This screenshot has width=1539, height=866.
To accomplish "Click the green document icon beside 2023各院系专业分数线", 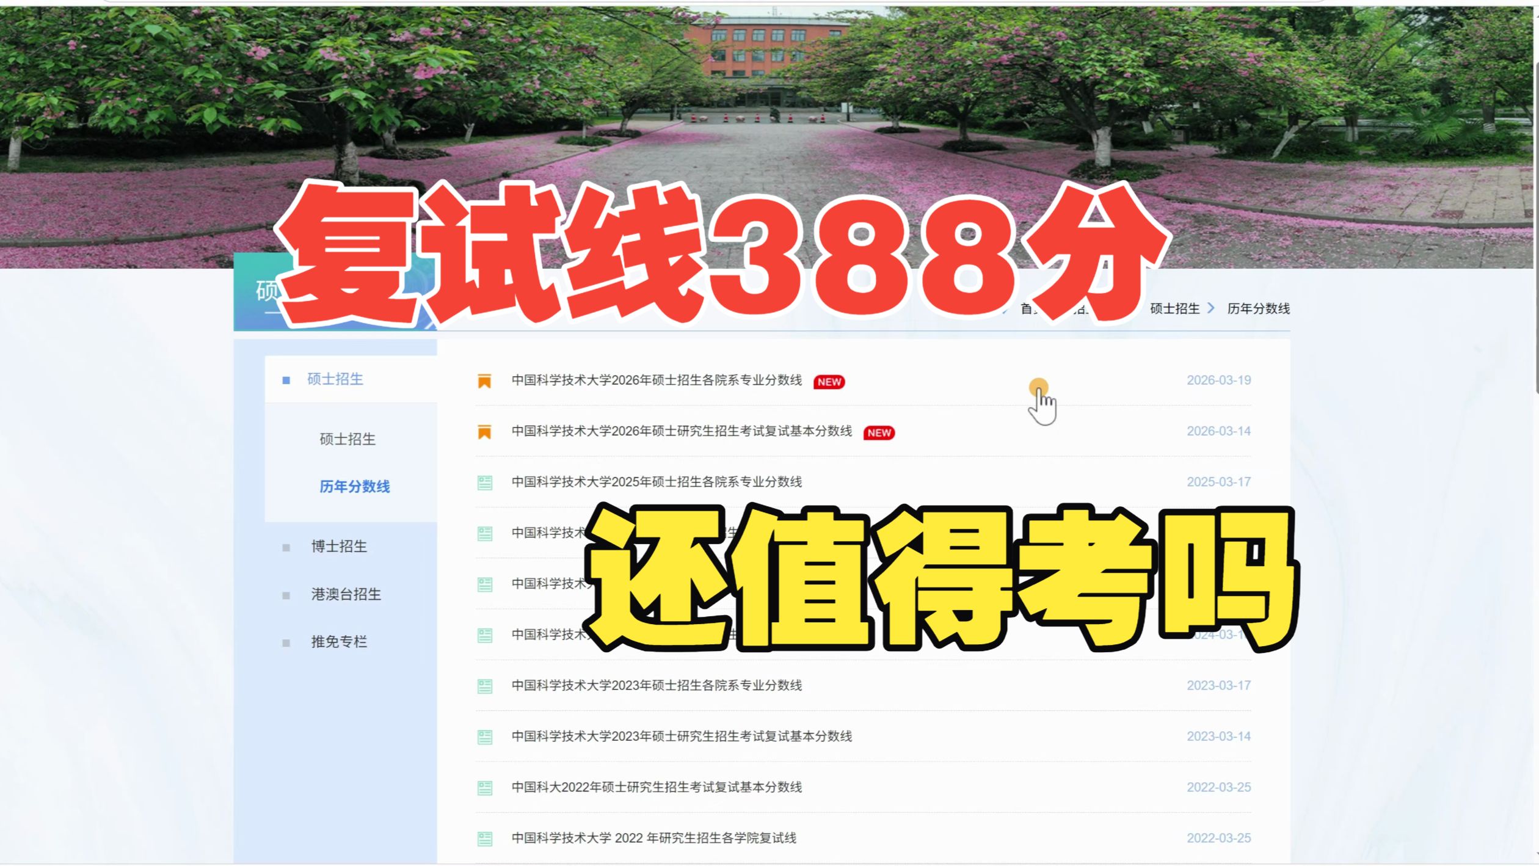I will pyautogui.click(x=485, y=686).
